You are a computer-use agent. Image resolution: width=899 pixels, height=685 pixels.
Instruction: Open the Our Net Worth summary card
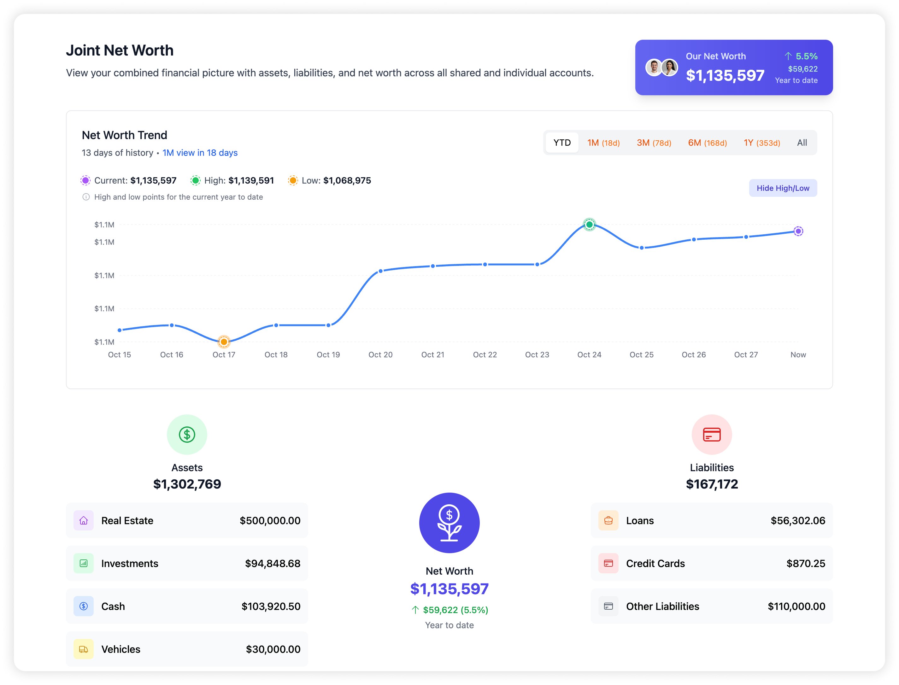733,67
